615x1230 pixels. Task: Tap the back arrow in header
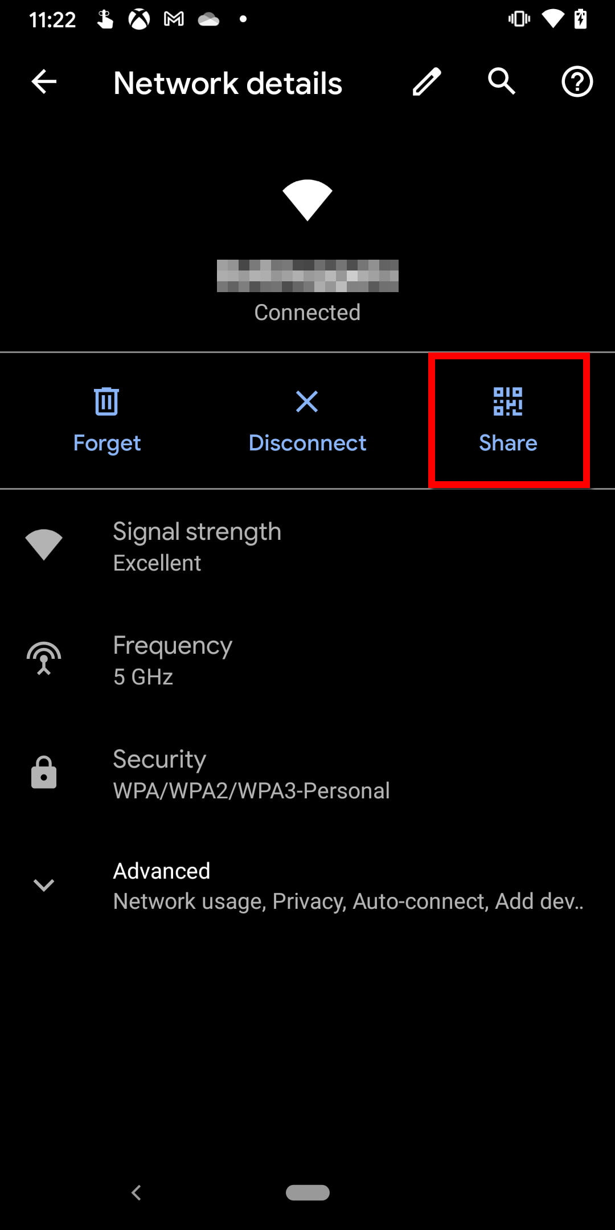(44, 82)
